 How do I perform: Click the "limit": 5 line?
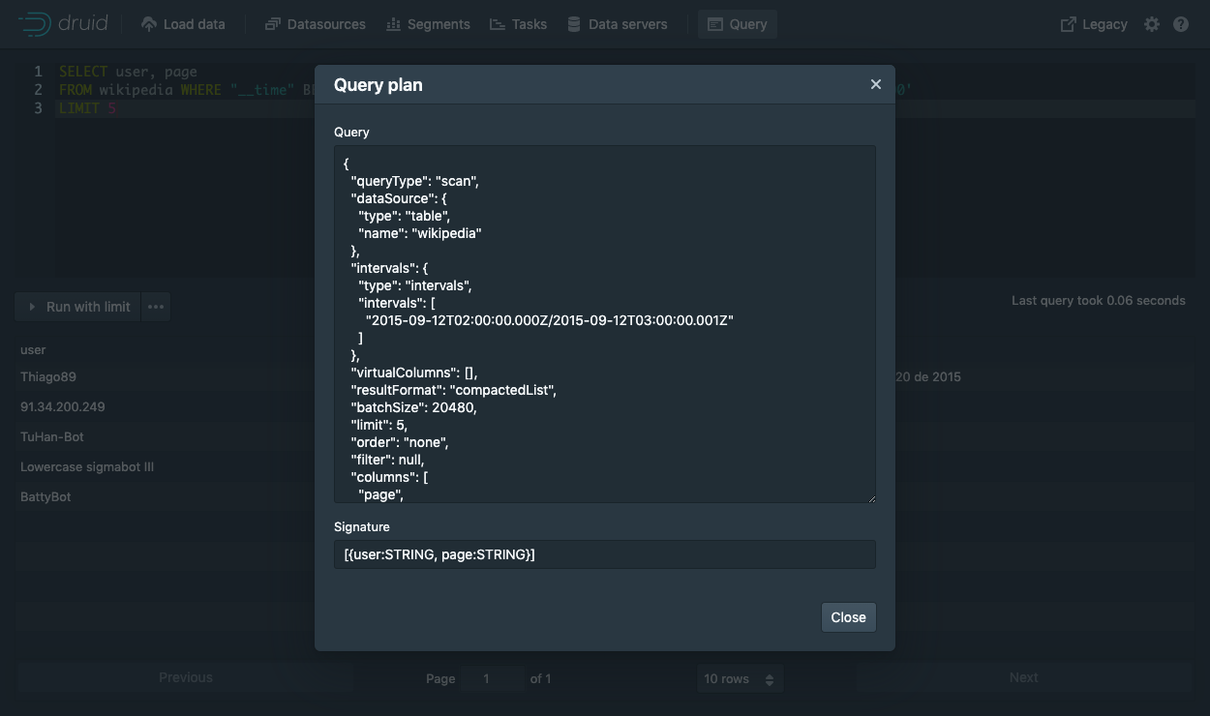coord(378,425)
